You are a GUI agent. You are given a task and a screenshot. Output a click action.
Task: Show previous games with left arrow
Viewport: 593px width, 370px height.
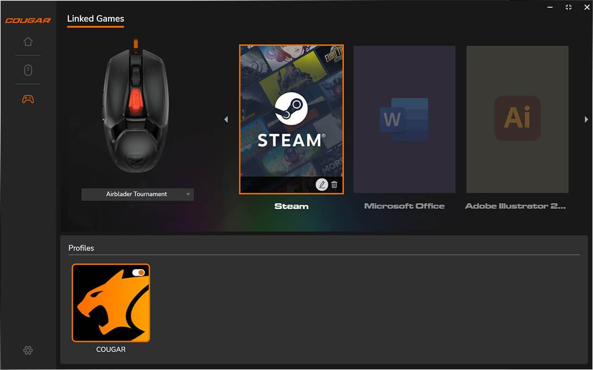(226, 119)
